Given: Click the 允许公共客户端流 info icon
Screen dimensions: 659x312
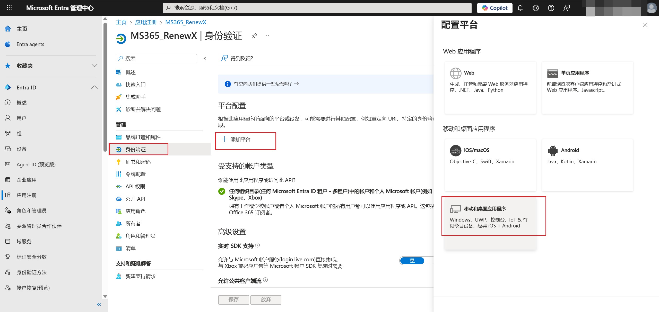Looking at the screenshot, I should [x=265, y=280].
